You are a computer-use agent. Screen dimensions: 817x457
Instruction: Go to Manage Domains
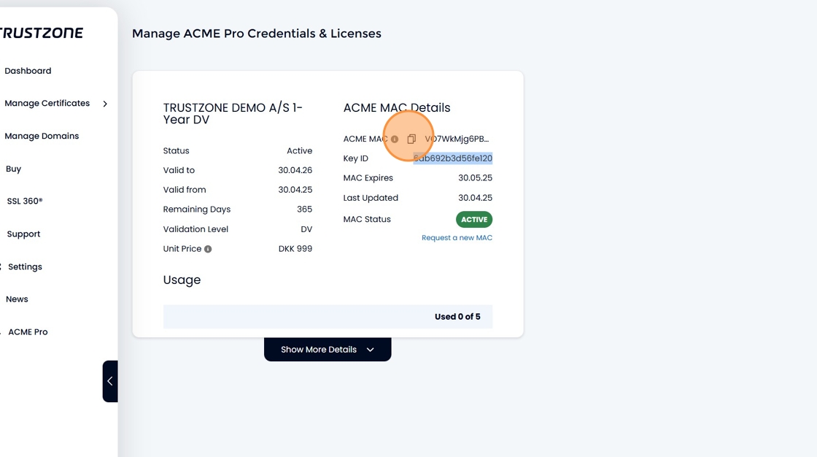pos(42,137)
